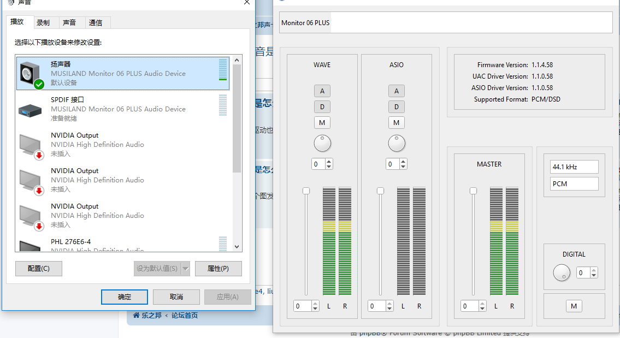
Task: Toggle the ASIO channel A button
Action: [x=397, y=91]
